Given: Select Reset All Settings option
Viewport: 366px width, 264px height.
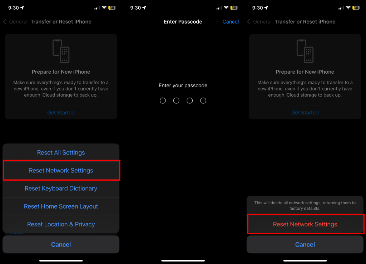Looking at the screenshot, I should click(61, 152).
